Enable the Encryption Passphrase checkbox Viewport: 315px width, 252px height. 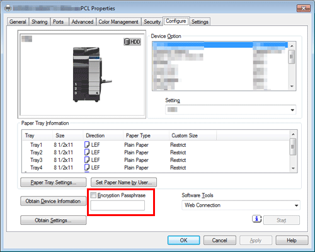pos(93,195)
